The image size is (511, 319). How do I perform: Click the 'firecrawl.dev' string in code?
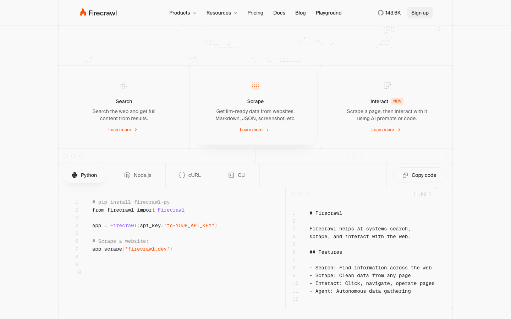[147, 249]
